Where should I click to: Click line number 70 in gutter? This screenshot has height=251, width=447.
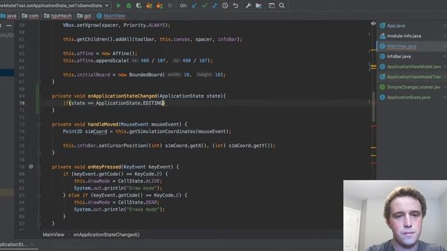point(22,103)
